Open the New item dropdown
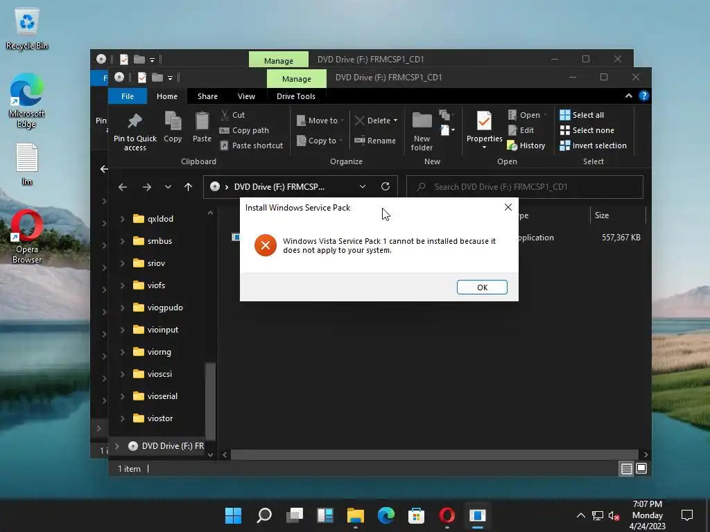 point(447,130)
